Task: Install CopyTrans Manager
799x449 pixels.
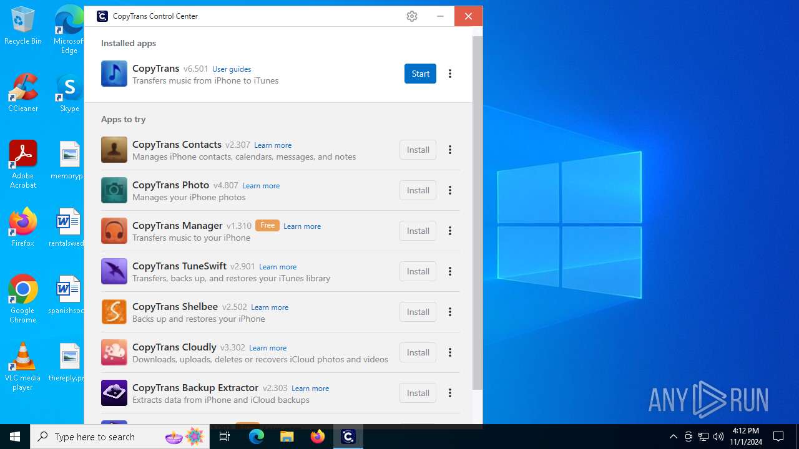Action: (418, 231)
